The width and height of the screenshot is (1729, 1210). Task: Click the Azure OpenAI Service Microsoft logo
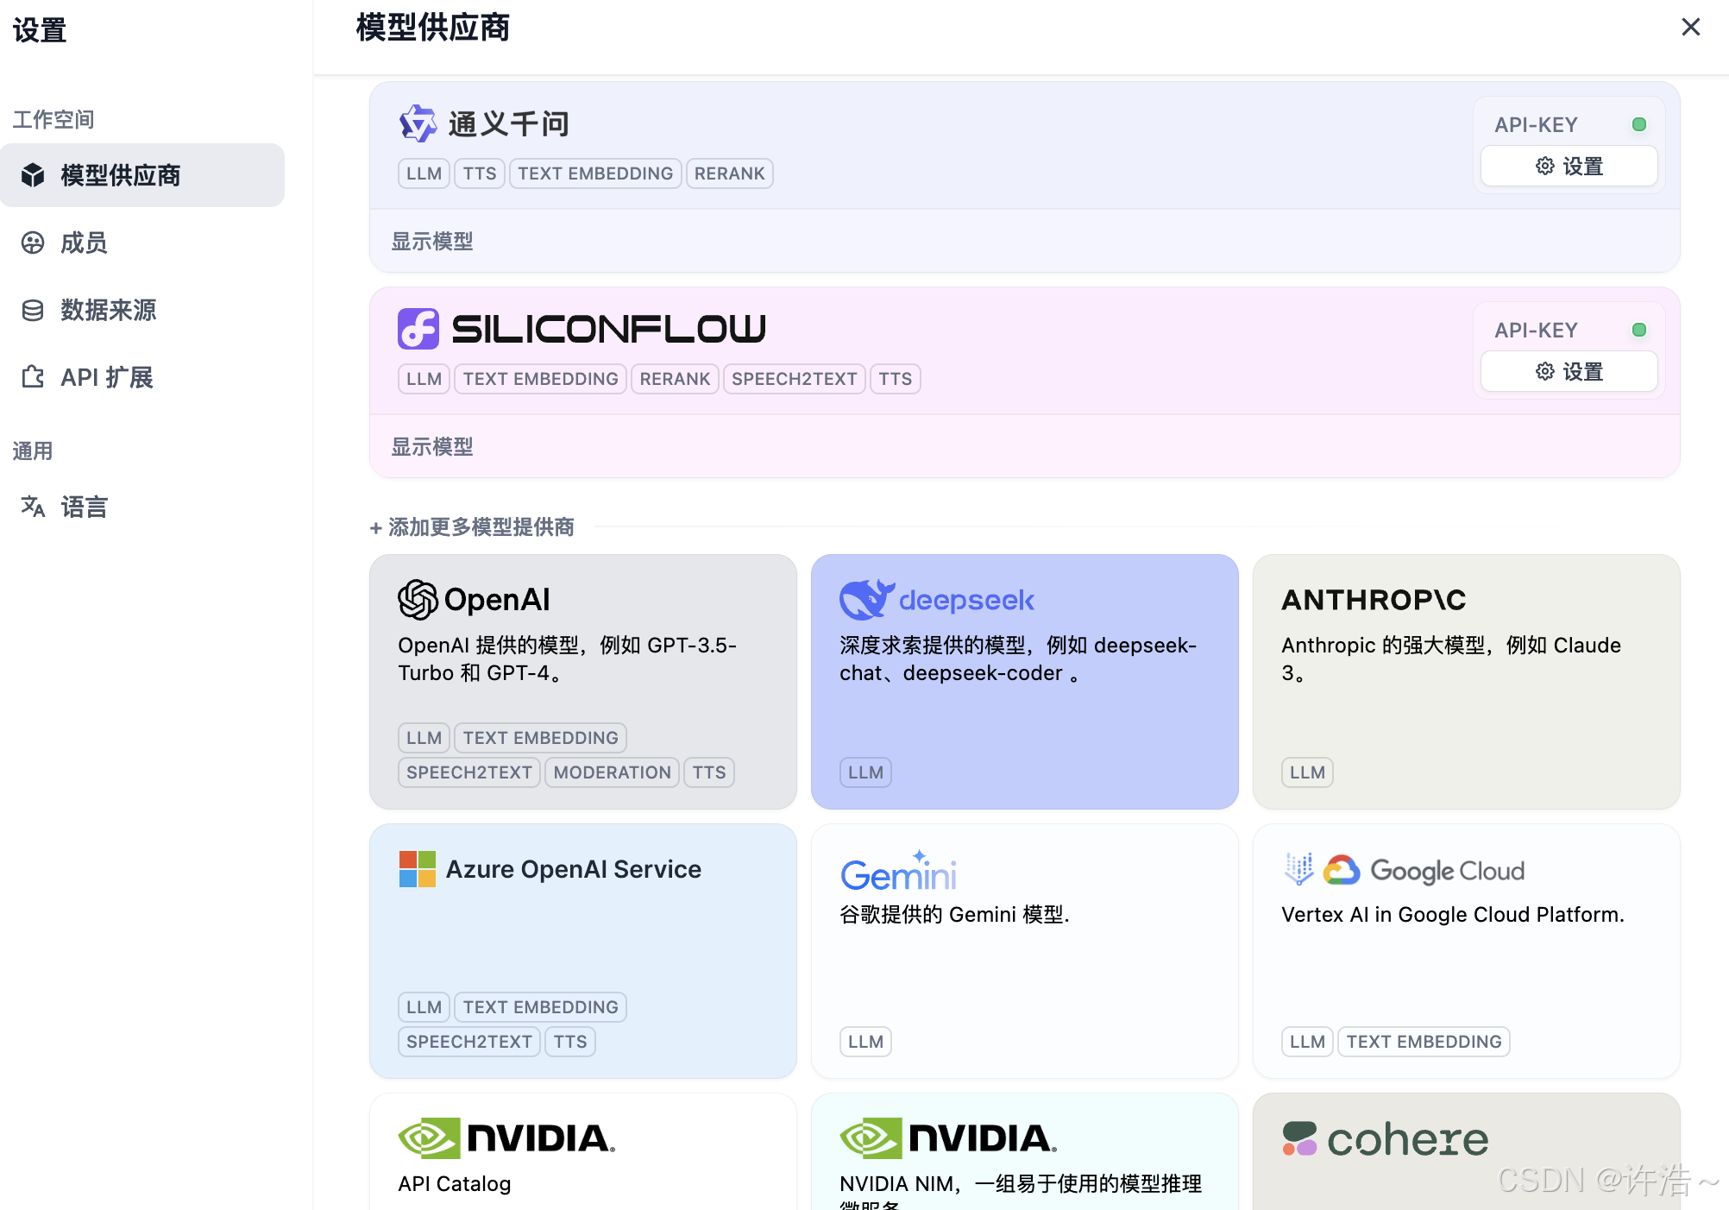[418, 869]
